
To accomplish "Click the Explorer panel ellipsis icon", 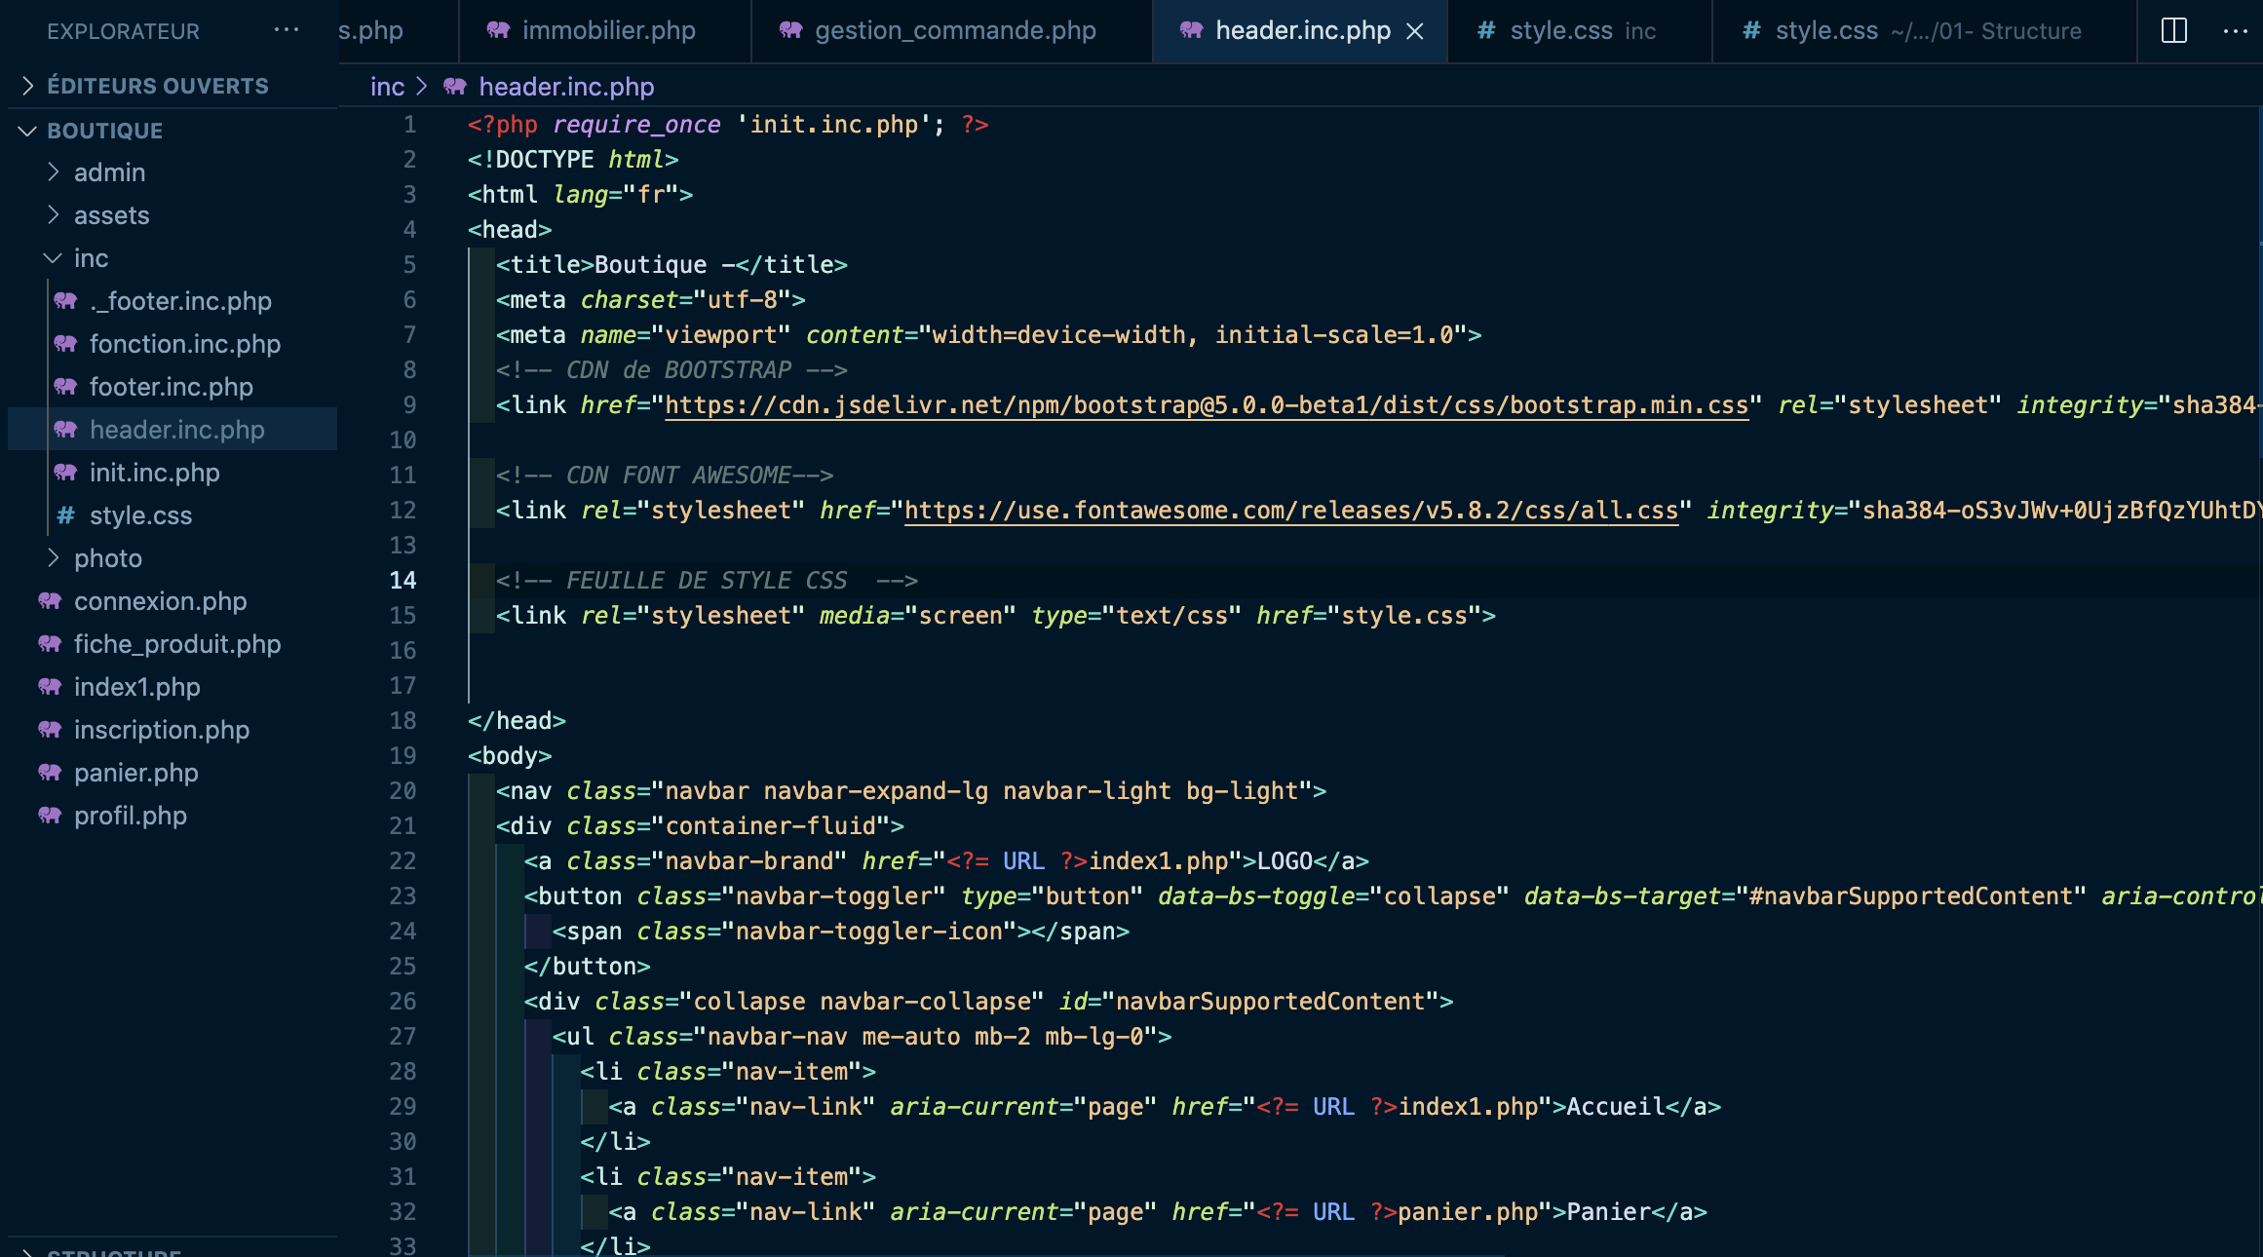I will pyautogui.click(x=286, y=29).
